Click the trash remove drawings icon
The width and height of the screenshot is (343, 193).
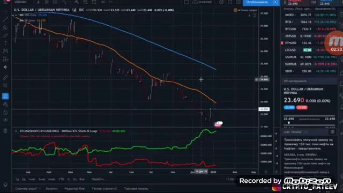(5, 131)
